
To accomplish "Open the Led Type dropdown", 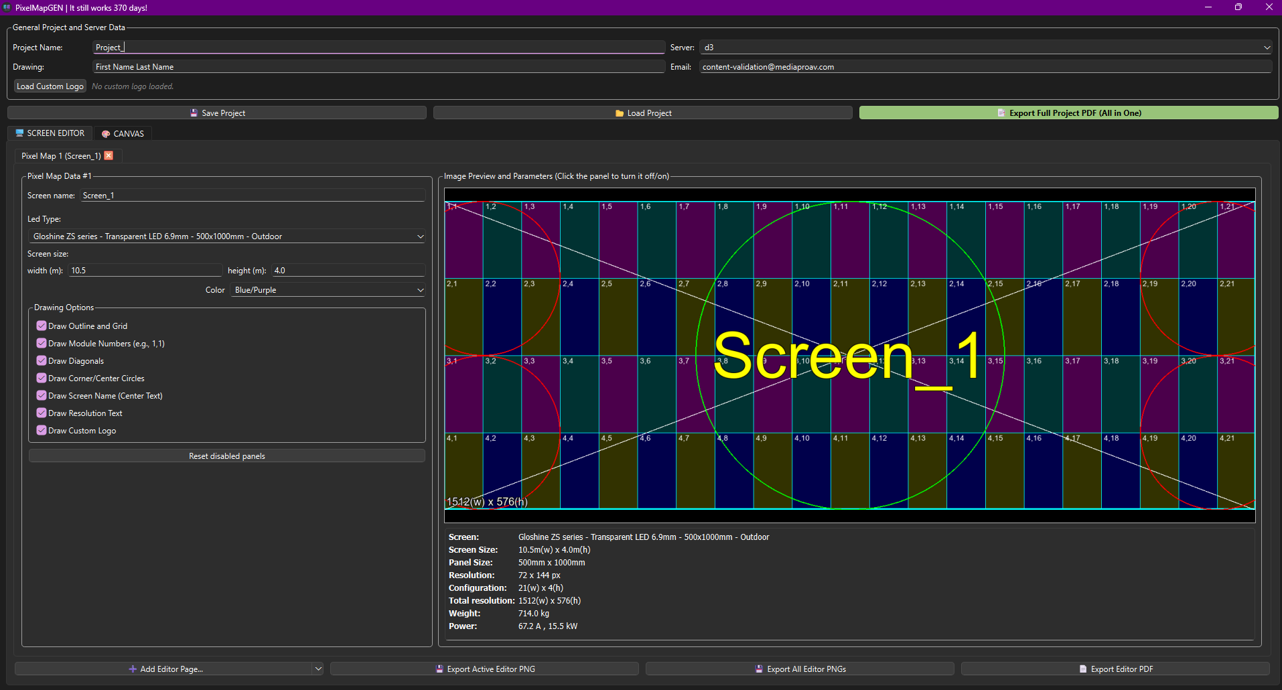I will pos(226,236).
